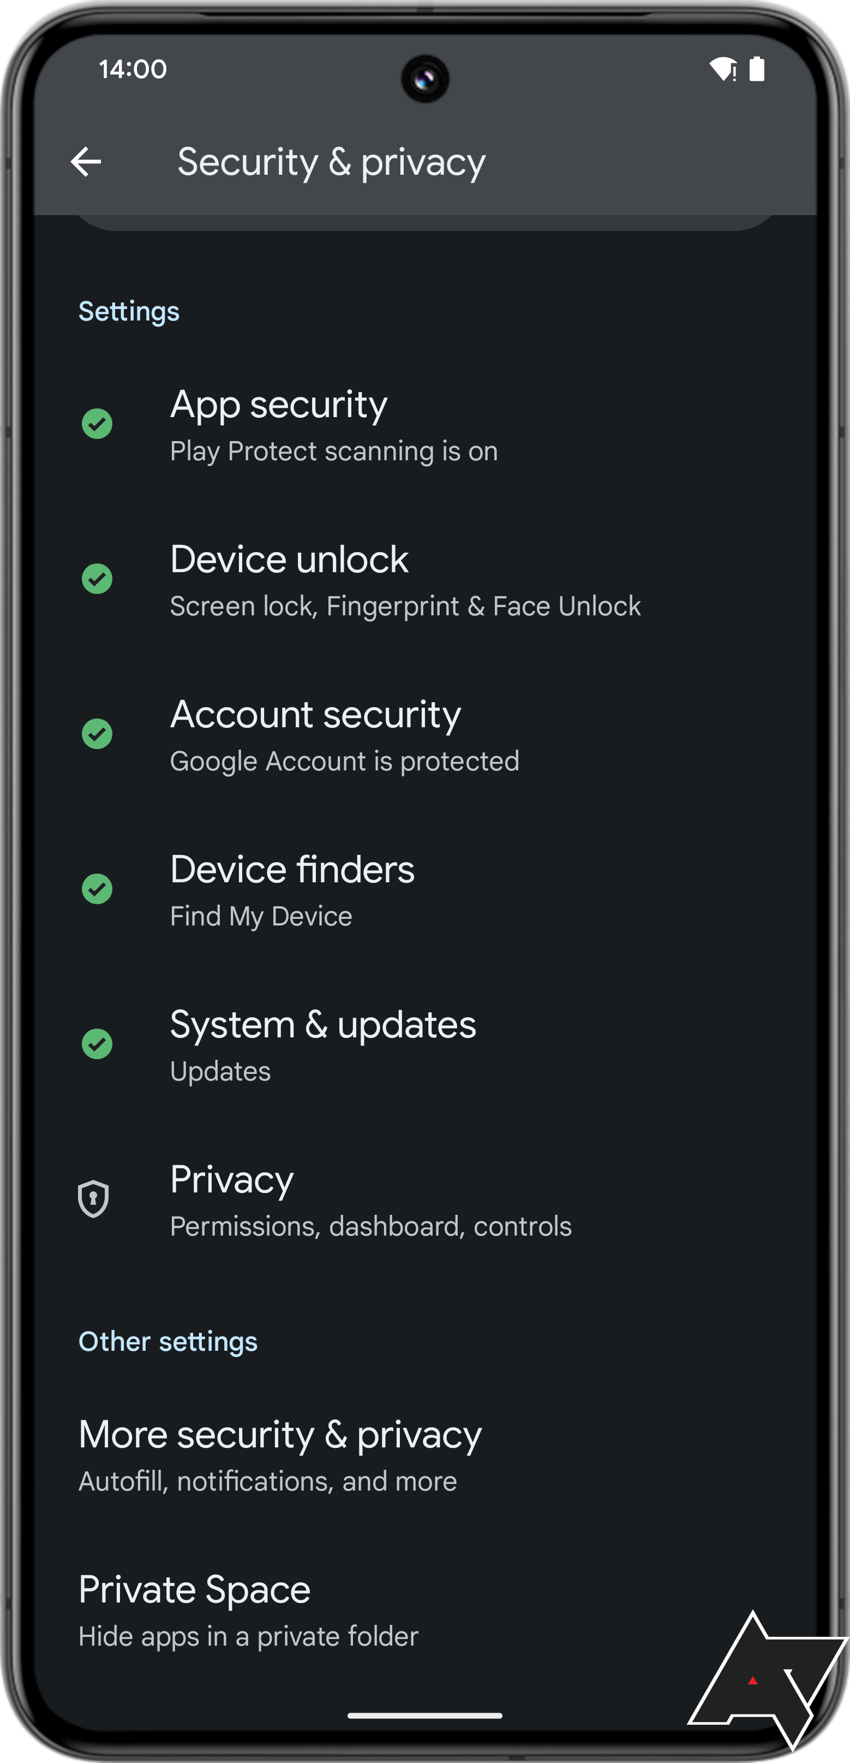
Task: Tap the Device unlock green check icon
Action: 97,579
